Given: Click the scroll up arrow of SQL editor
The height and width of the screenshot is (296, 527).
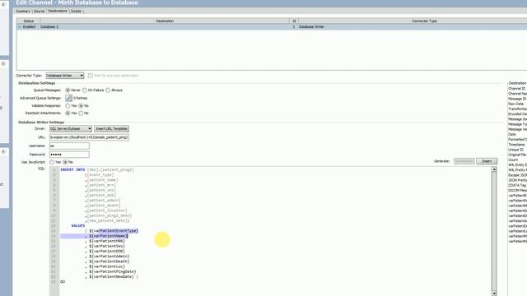Looking at the screenshot, I should tap(494, 169).
